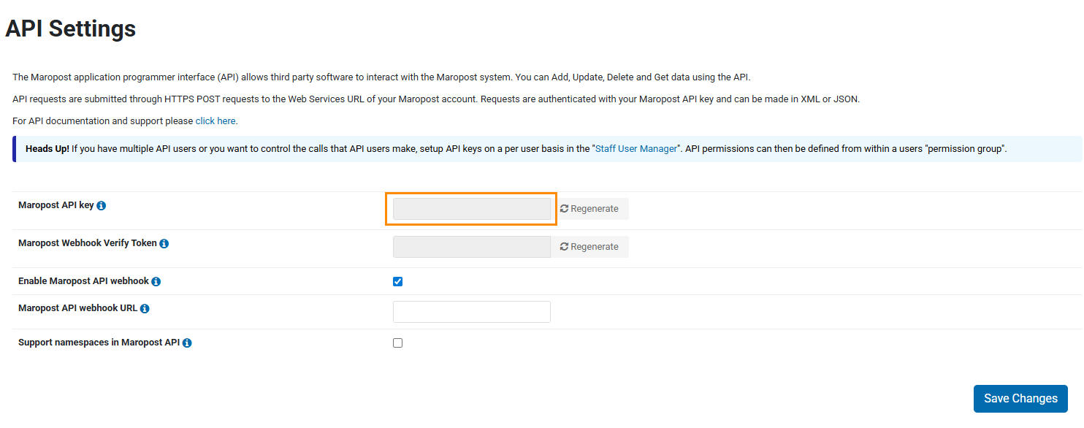The height and width of the screenshot is (428, 1084).
Task: Click the "Maropost Webhook Verify Token" label
Action: tap(88, 243)
